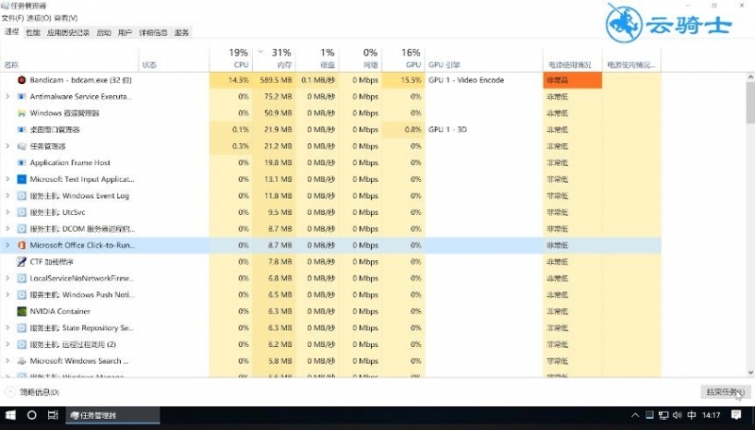Open Cortana search circle on taskbar
Screen dimensions: 755x430
tap(32, 415)
